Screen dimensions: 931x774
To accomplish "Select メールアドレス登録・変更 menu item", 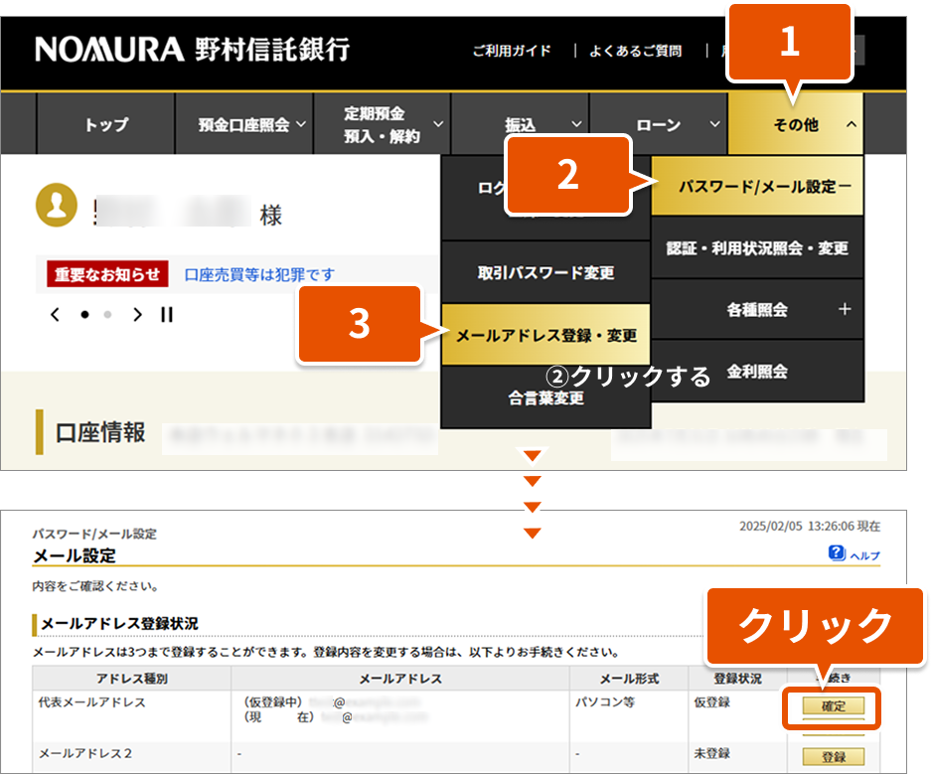I will click(x=545, y=336).
